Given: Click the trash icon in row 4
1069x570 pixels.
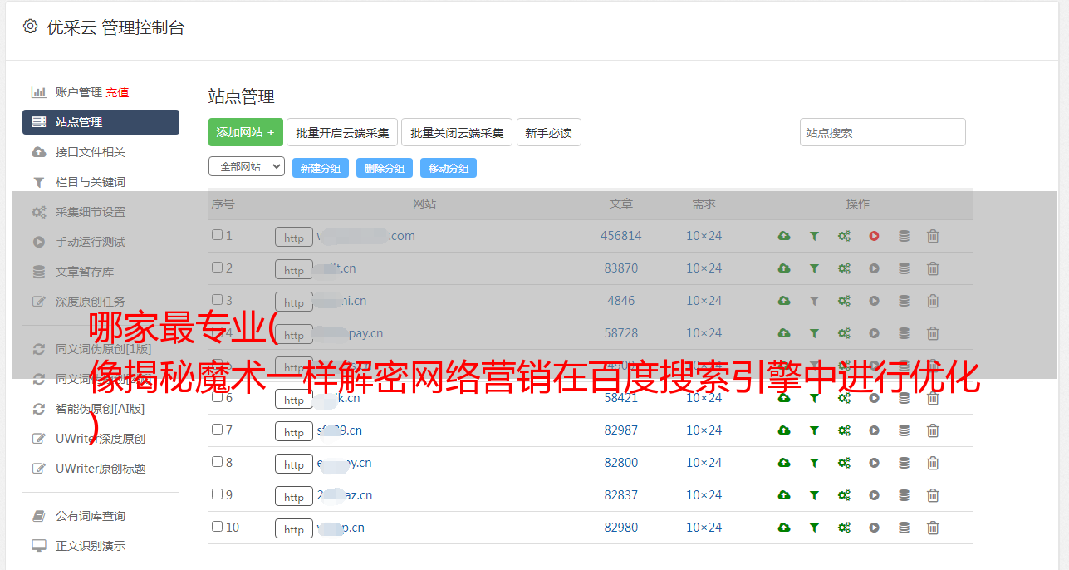Looking at the screenshot, I should pyautogui.click(x=933, y=333).
